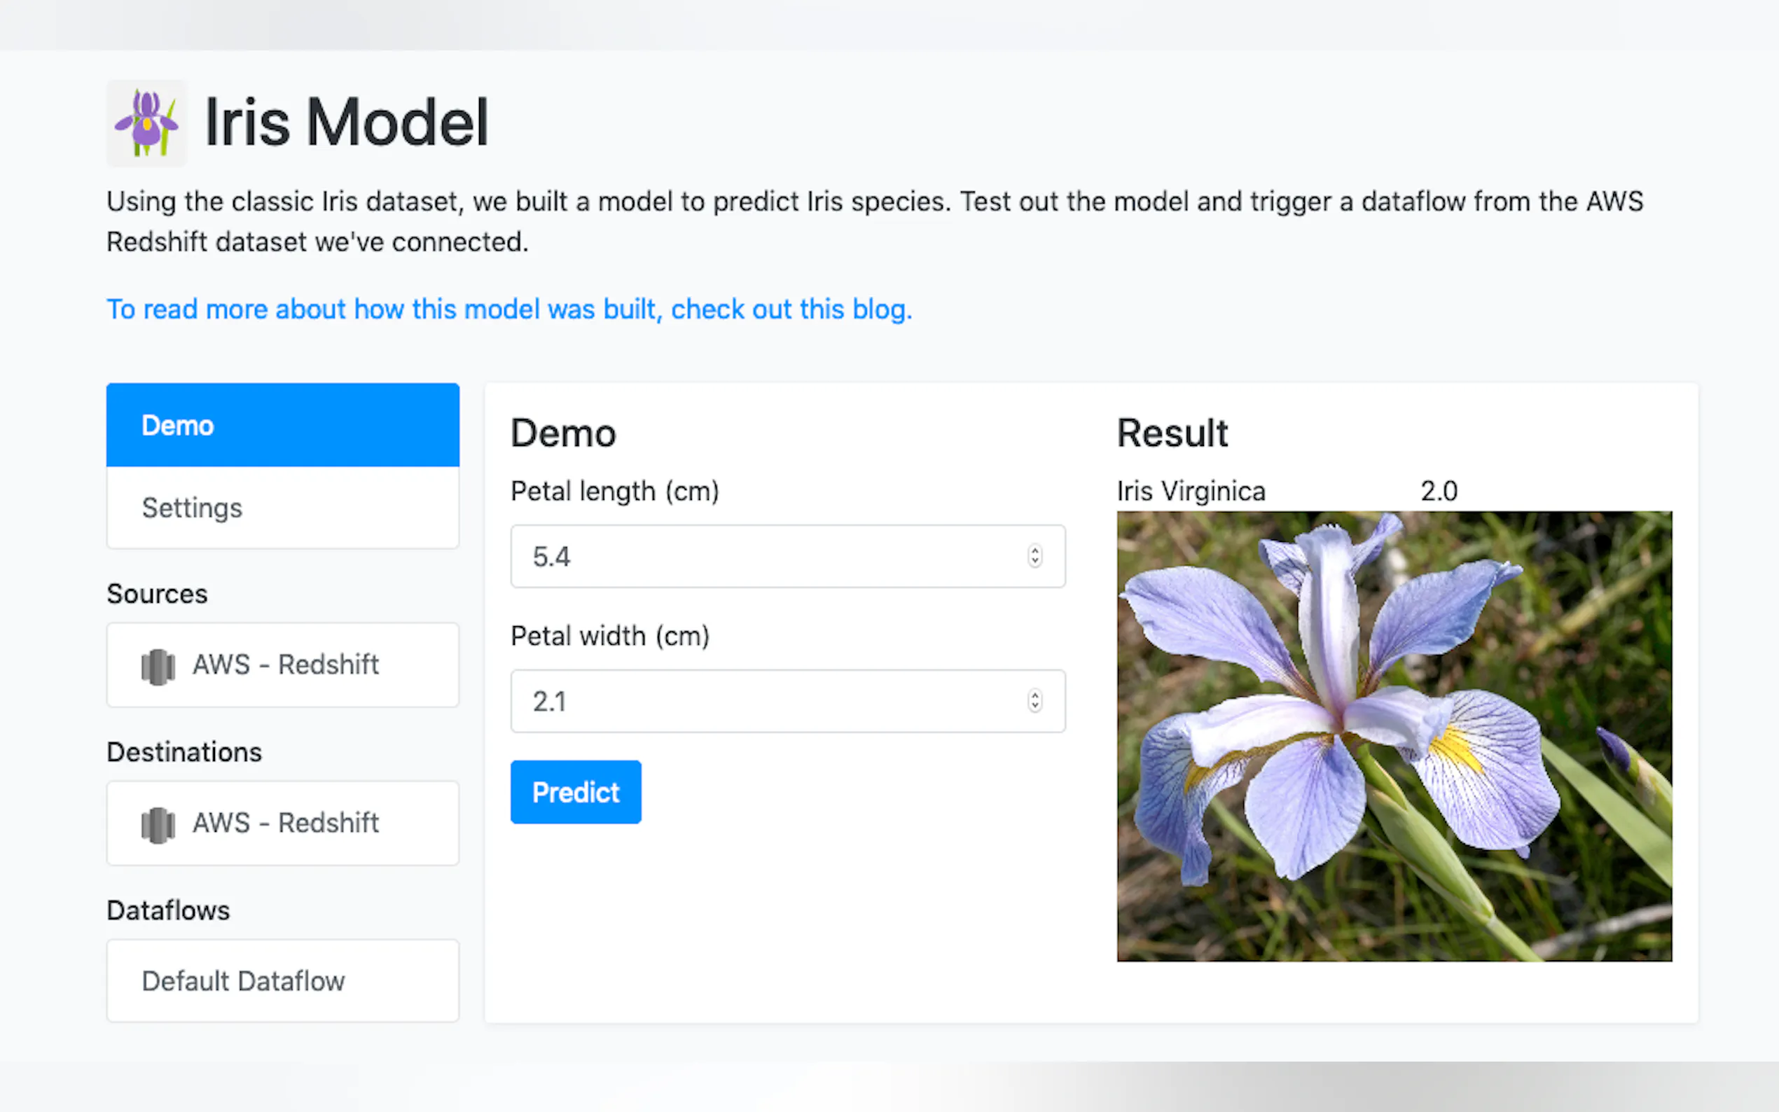Click the Petal width stepper down arrow

[x=1034, y=707]
